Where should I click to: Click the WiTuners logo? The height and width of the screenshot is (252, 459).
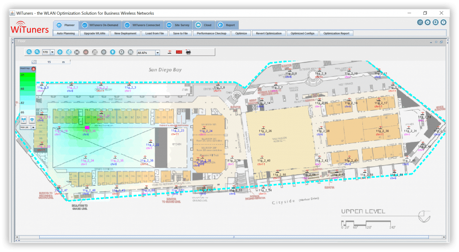click(x=29, y=28)
